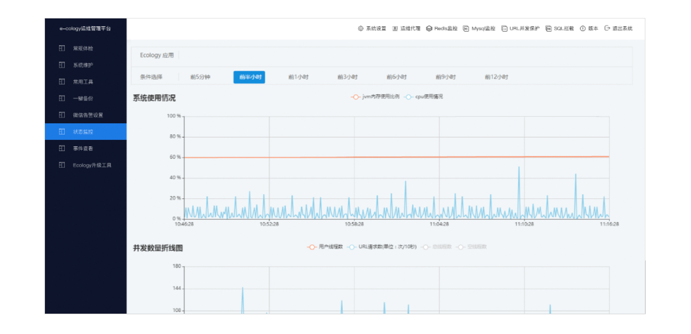Click the 系统设置 text link
The width and height of the screenshot is (691, 334).
[376, 28]
